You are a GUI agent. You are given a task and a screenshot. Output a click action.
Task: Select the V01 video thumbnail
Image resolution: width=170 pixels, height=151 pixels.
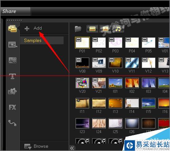click(164, 43)
